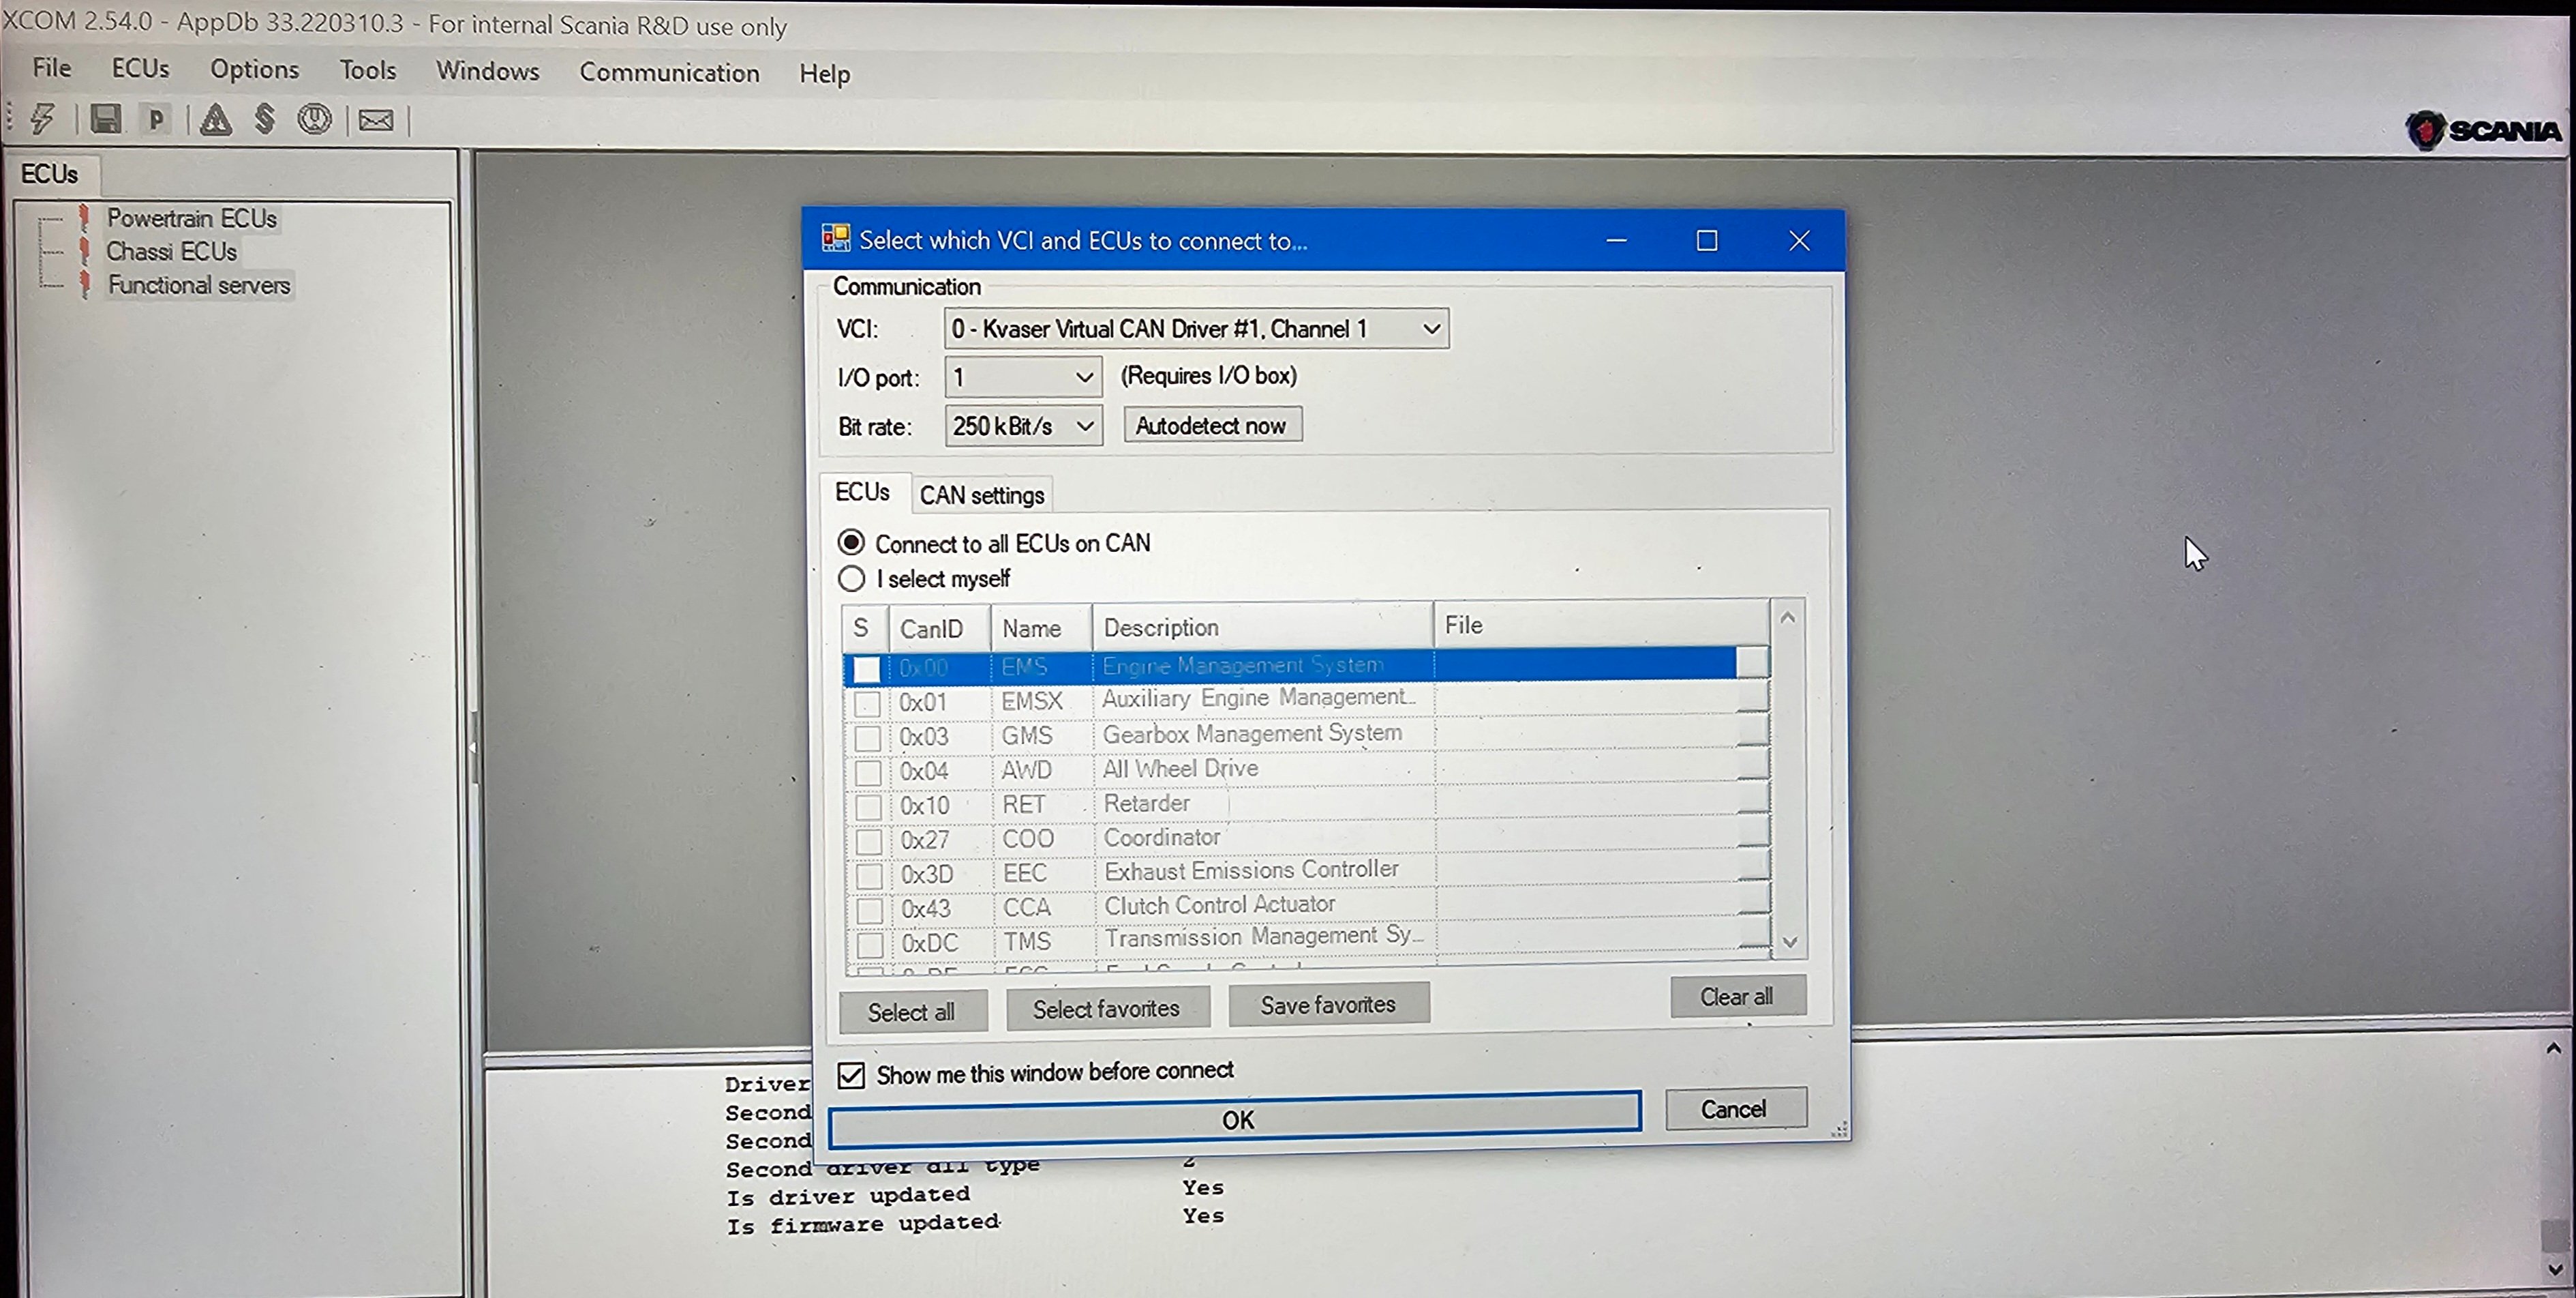
Task: Click the lightning connect icon in toolbar
Action: coord(42,118)
